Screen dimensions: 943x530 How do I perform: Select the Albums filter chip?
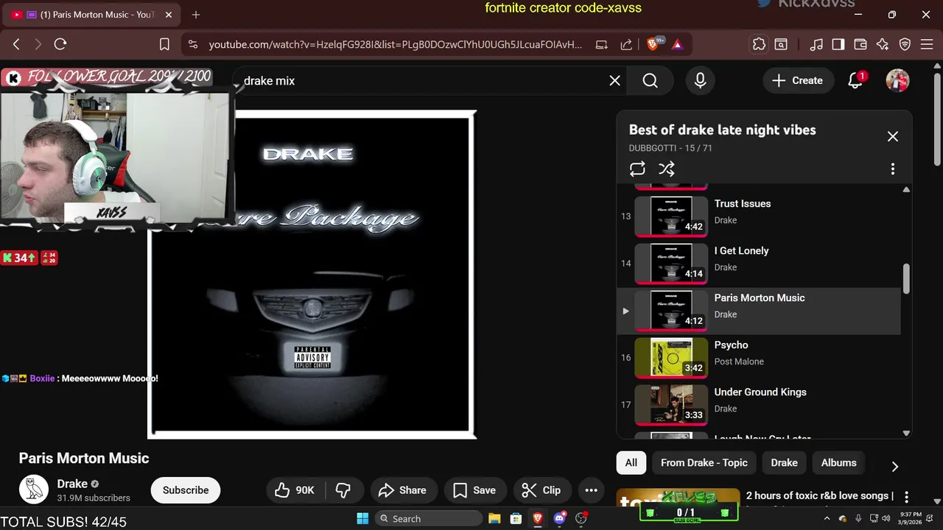tap(839, 463)
